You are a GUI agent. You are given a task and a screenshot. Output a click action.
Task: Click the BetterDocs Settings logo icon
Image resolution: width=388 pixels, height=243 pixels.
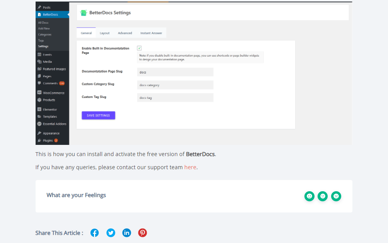[x=84, y=13]
